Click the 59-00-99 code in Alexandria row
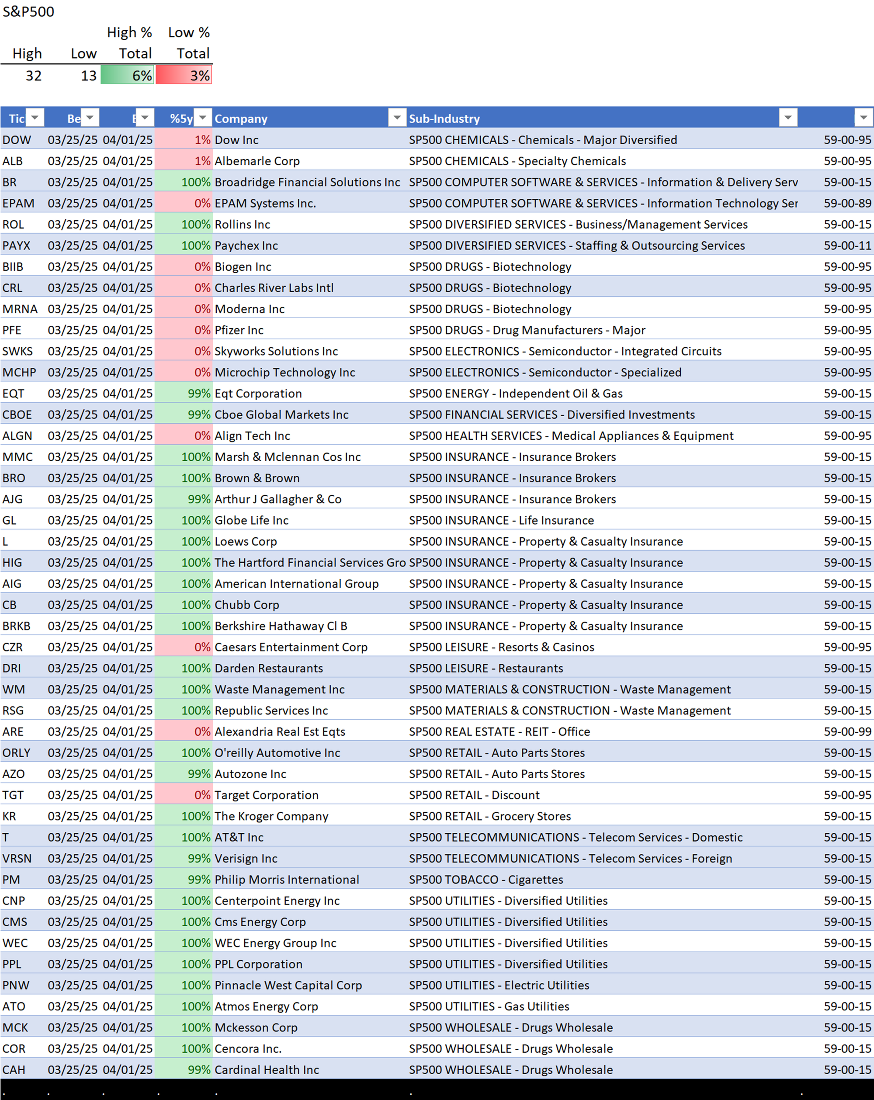The width and height of the screenshot is (874, 1100). point(847,731)
